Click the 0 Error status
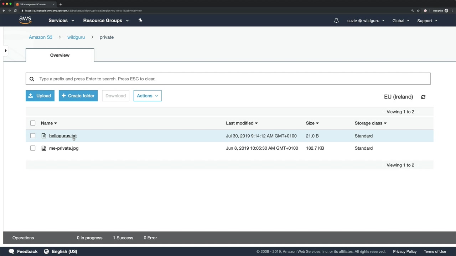The image size is (456, 256). click(150, 238)
